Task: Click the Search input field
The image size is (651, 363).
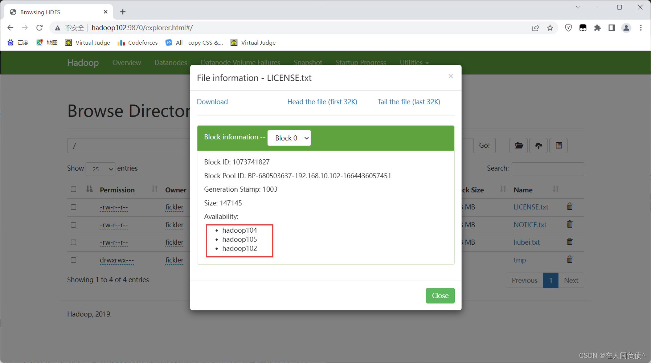Action: coord(548,169)
